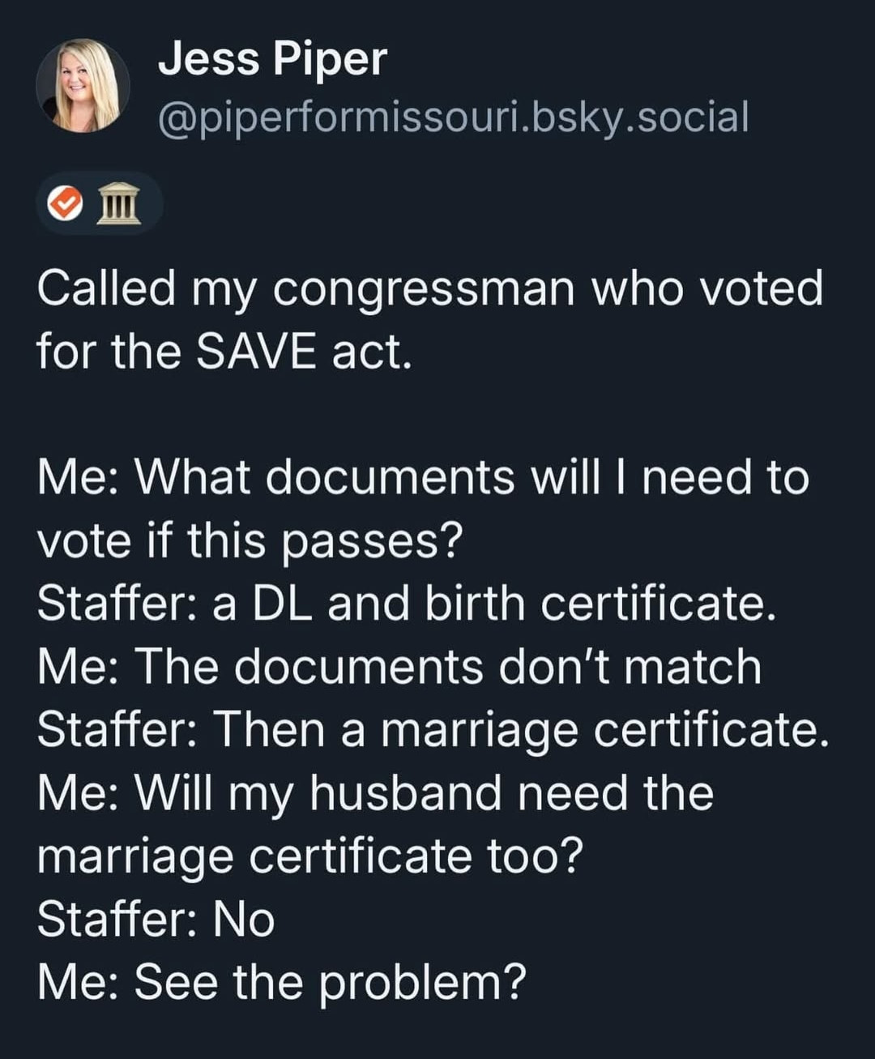Open Jess Piper's profile avatar
Viewport: 875px width, 1059px height.
pos(83,85)
